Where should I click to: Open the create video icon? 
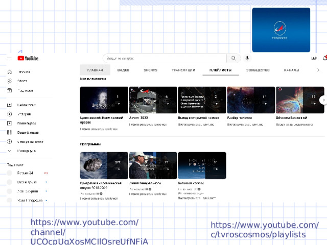point(314,58)
